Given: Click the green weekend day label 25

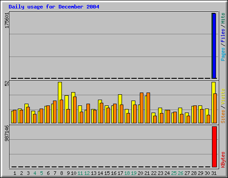Looking at the screenshot, I should click(x=174, y=173).
